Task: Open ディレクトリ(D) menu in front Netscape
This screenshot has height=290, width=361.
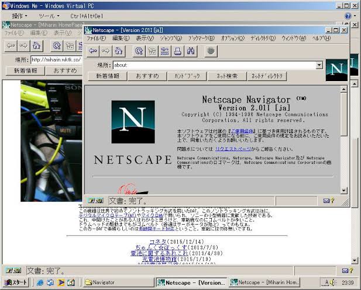Action: (x=263, y=38)
